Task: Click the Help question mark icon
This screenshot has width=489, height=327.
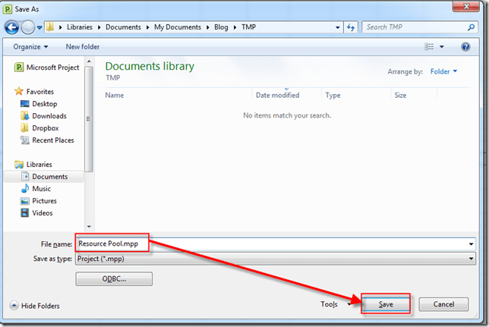Action: pos(465,46)
